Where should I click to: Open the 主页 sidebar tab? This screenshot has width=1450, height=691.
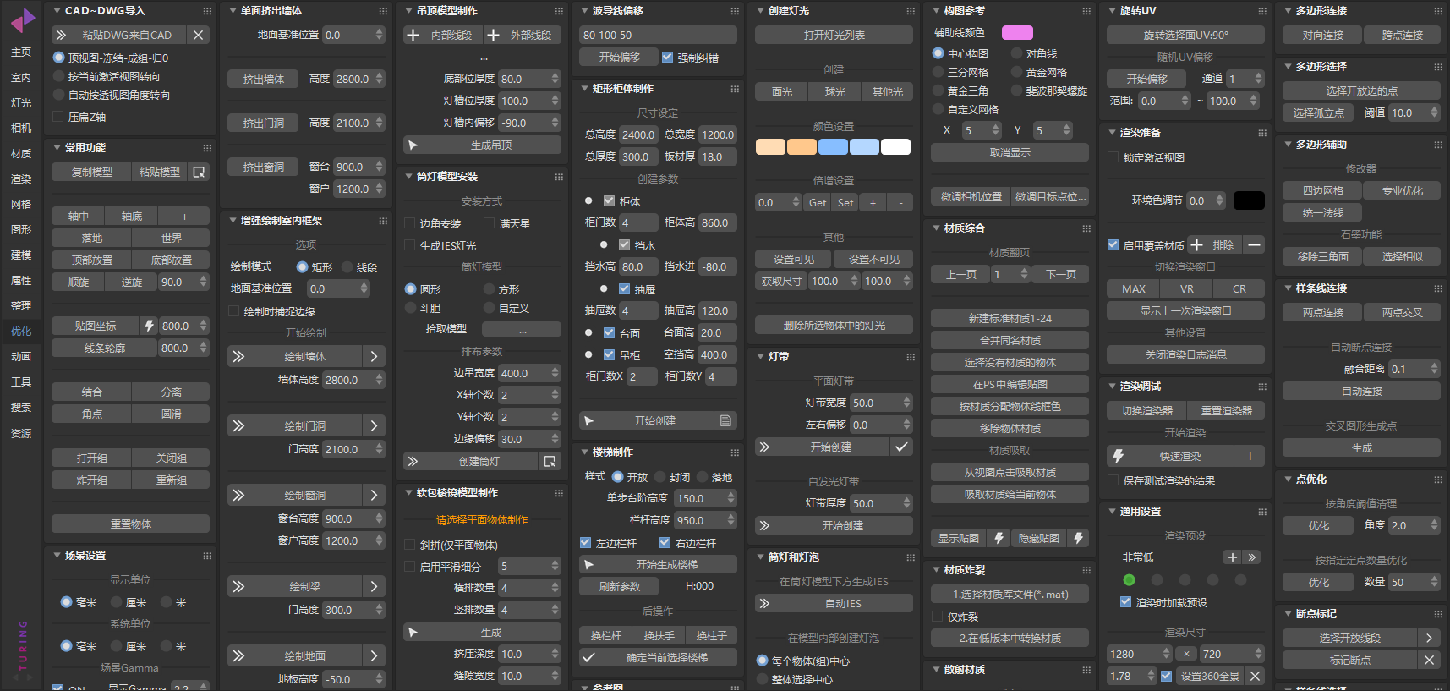(21, 52)
